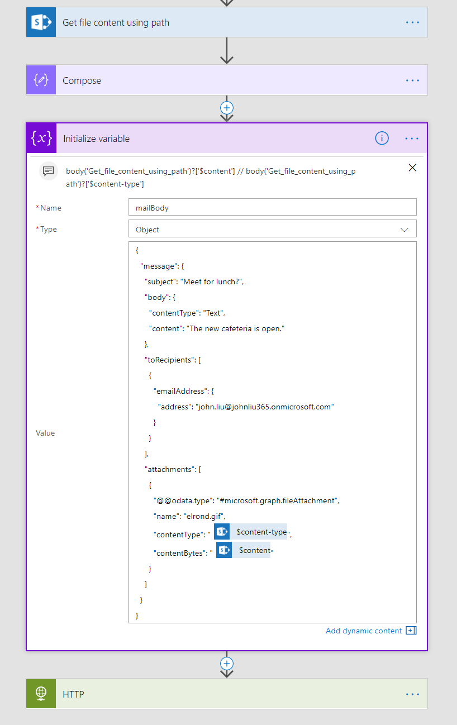Expand the Compose action card
This screenshot has height=725, width=457.
point(223,80)
